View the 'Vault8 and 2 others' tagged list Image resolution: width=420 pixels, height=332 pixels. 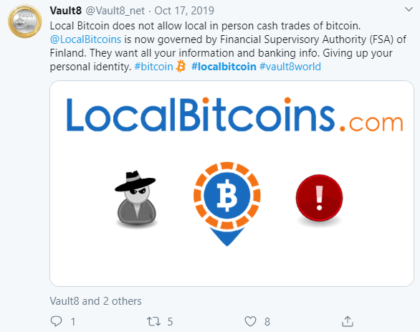pyautogui.click(x=95, y=301)
